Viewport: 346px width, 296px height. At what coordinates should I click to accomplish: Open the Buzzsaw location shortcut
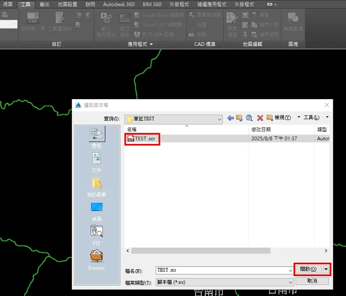tap(96, 260)
